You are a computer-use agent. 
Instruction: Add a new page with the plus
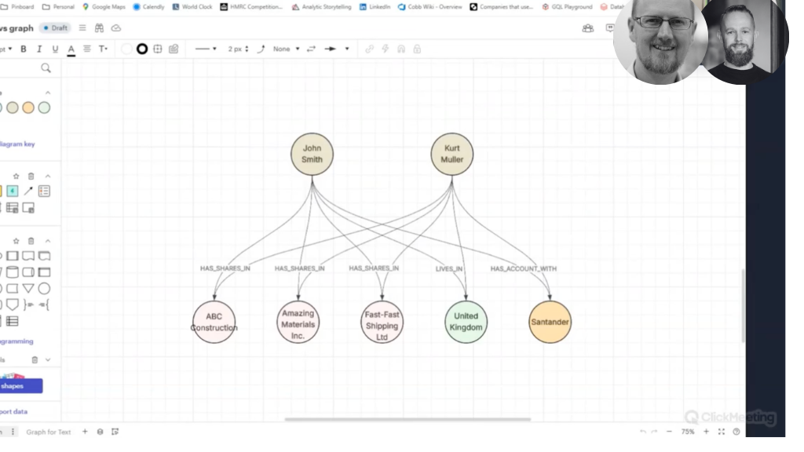pyautogui.click(x=85, y=432)
